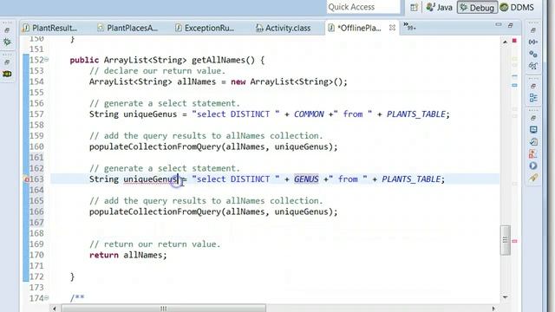Open the Tasks view icon
The width and height of the screenshot is (555, 312).
pos(533,142)
